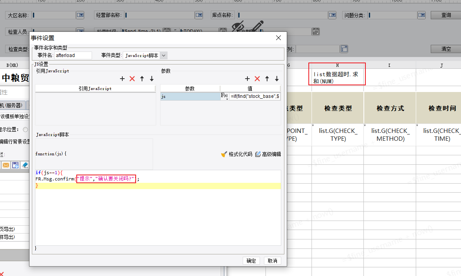Move parameter down with arrow icon
This screenshot has height=276, width=461.
click(277, 79)
